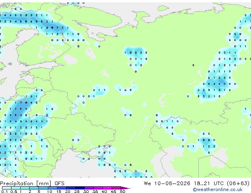Click the "30" legend tick label
The height and width of the screenshot is (193, 251).
86,191
